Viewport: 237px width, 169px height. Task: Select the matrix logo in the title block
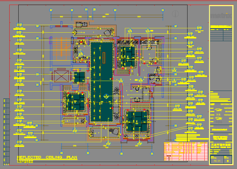pos(221,16)
